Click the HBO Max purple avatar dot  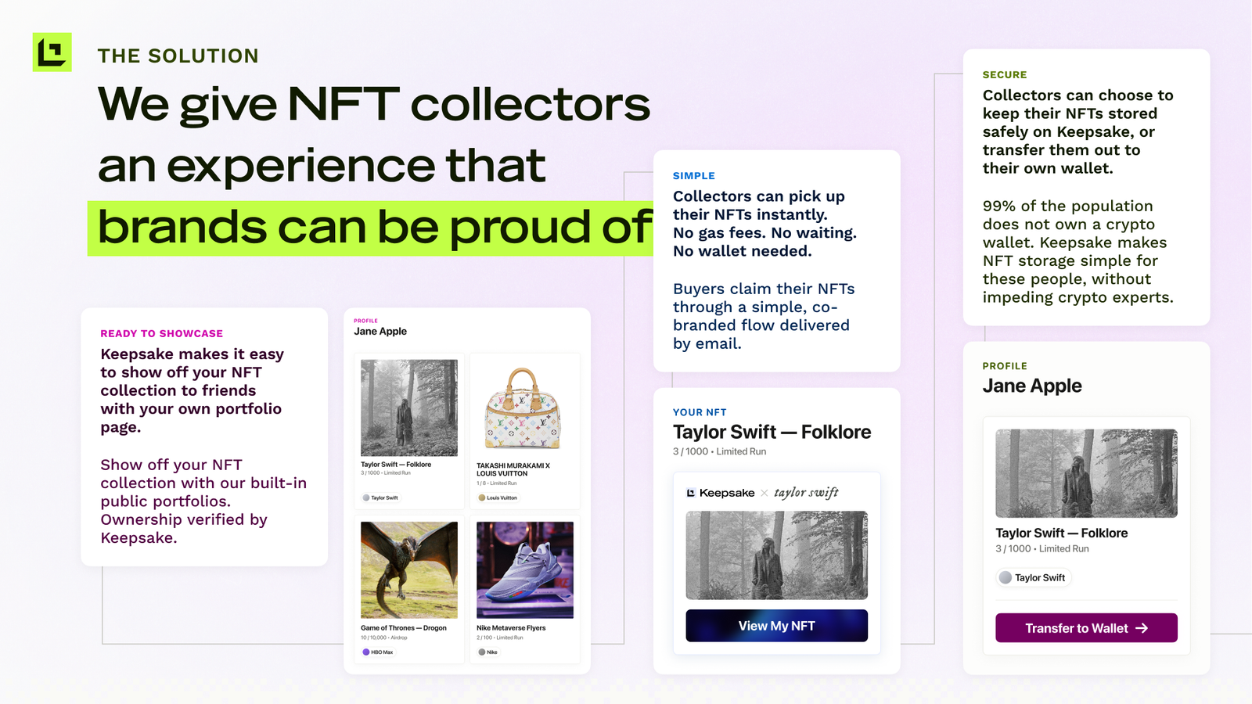(x=365, y=652)
